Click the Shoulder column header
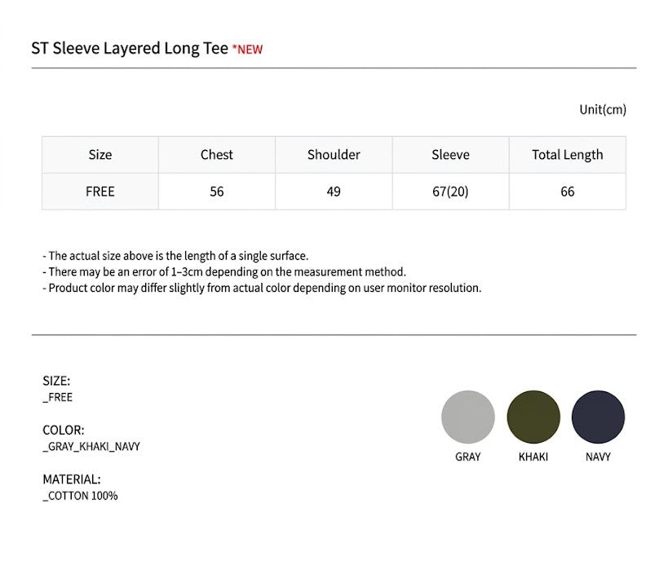This screenshot has width=668, height=565. (334, 155)
